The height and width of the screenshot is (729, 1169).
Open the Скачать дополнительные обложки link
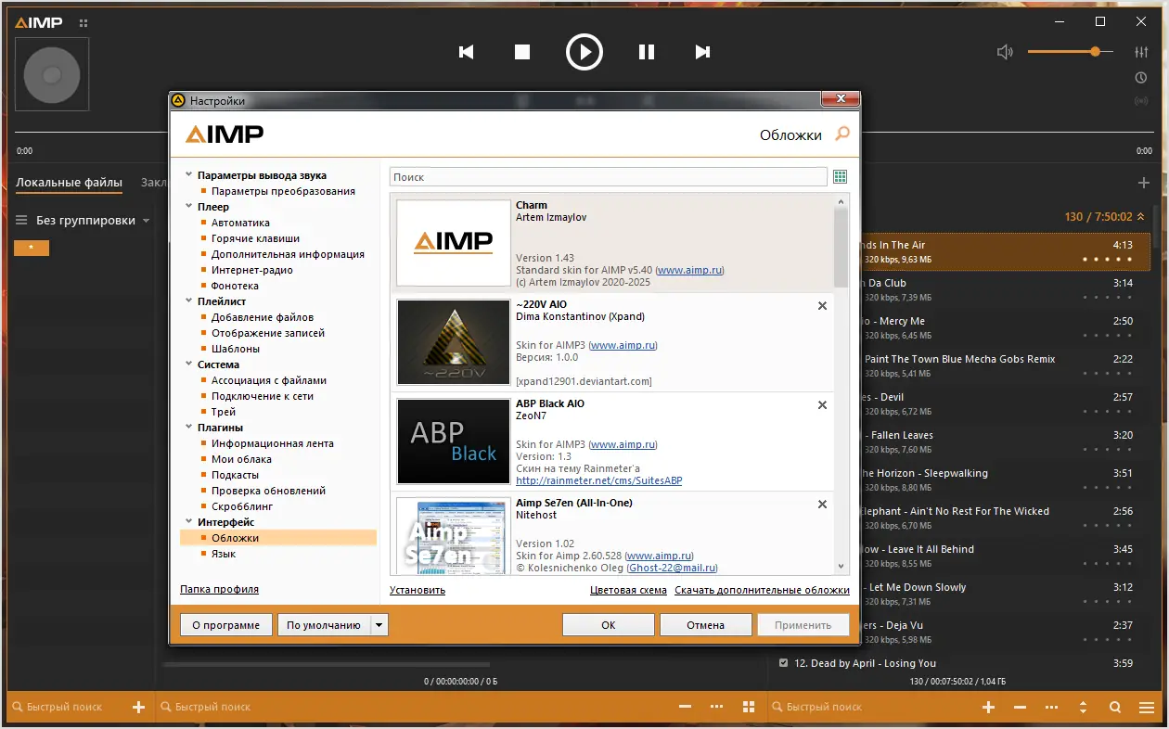(x=762, y=590)
